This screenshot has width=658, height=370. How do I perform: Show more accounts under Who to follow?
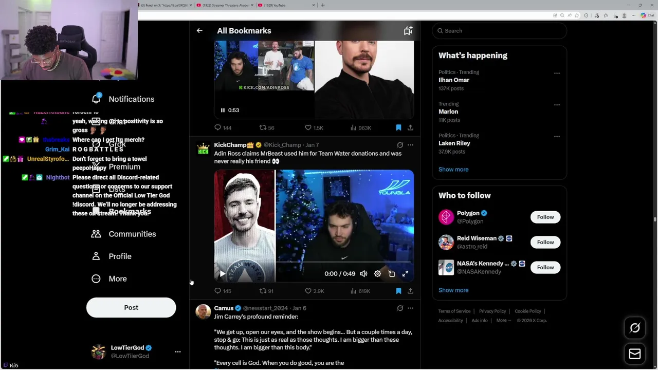(x=453, y=290)
